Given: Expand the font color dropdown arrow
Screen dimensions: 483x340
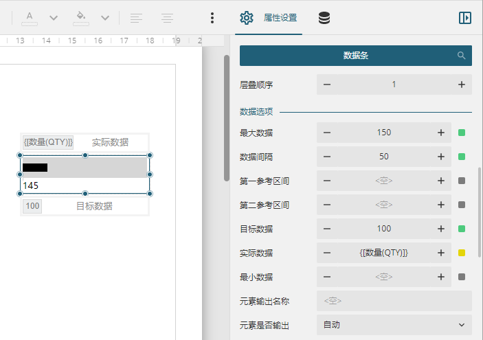Looking at the screenshot, I should pos(54,18).
